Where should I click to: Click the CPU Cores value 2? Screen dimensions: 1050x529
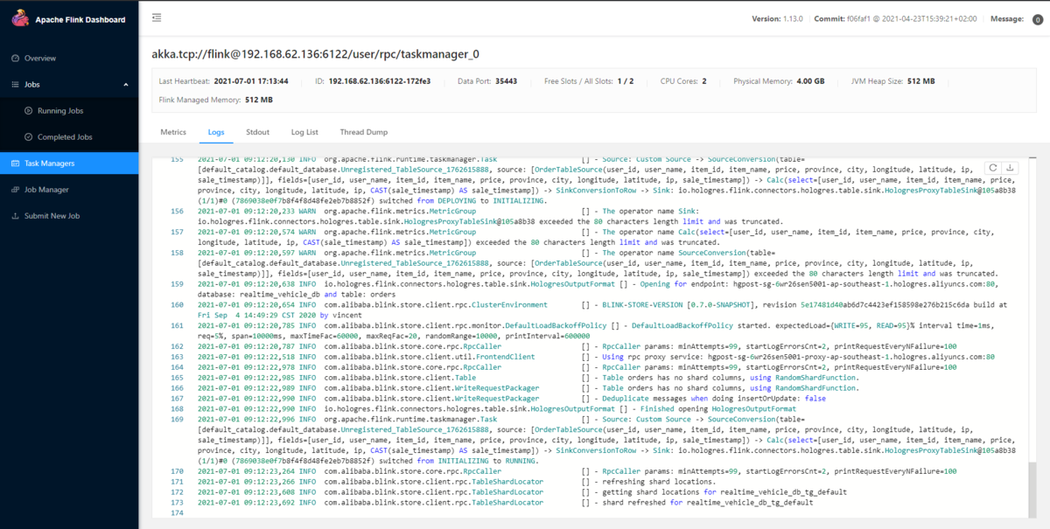click(x=704, y=81)
